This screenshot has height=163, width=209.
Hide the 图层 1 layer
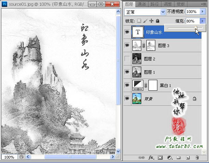tap(127, 72)
